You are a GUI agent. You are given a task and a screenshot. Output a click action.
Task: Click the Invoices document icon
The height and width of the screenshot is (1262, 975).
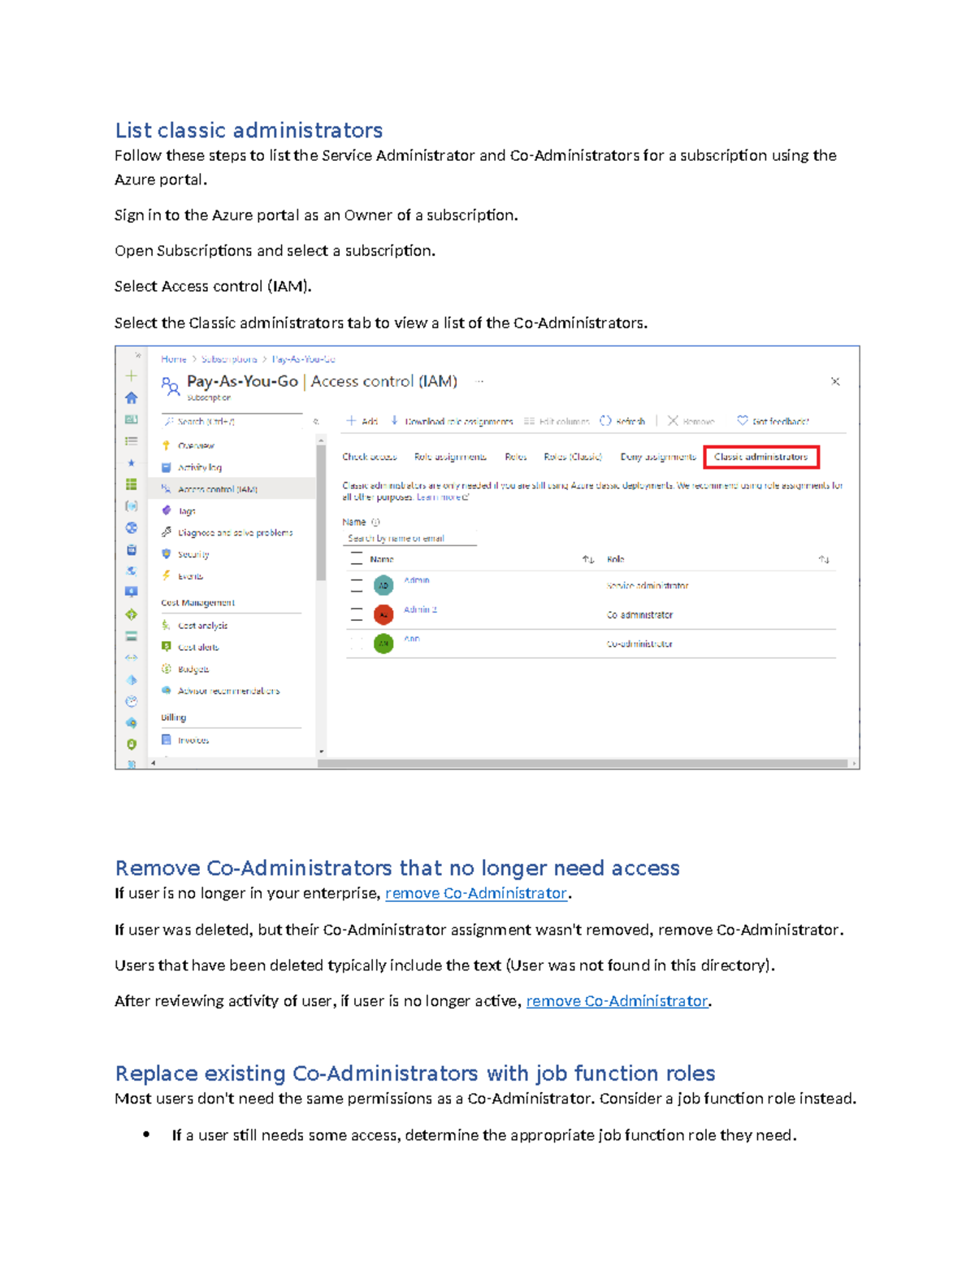point(166,739)
